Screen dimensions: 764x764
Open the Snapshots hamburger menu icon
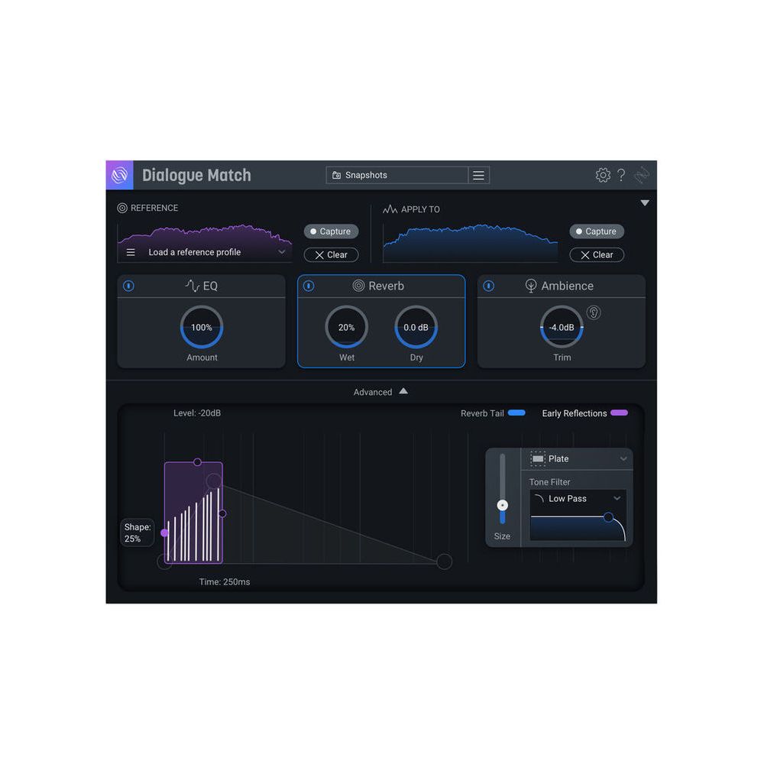[478, 175]
